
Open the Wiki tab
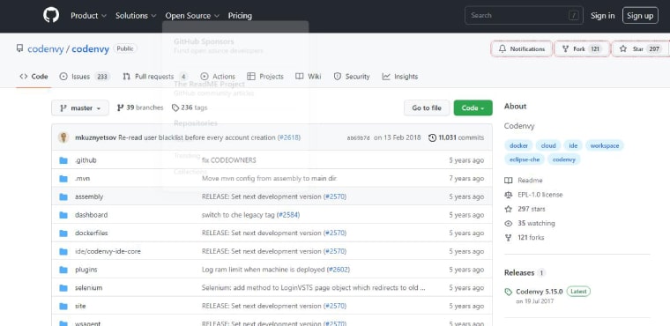click(x=308, y=77)
